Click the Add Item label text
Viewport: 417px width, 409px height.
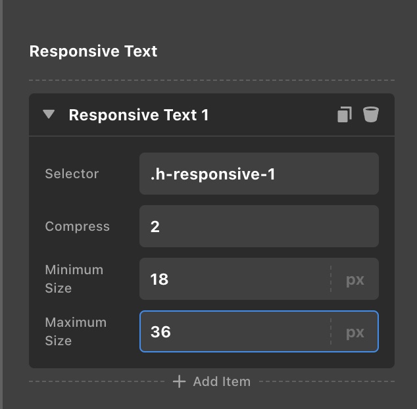(x=222, y=381)
